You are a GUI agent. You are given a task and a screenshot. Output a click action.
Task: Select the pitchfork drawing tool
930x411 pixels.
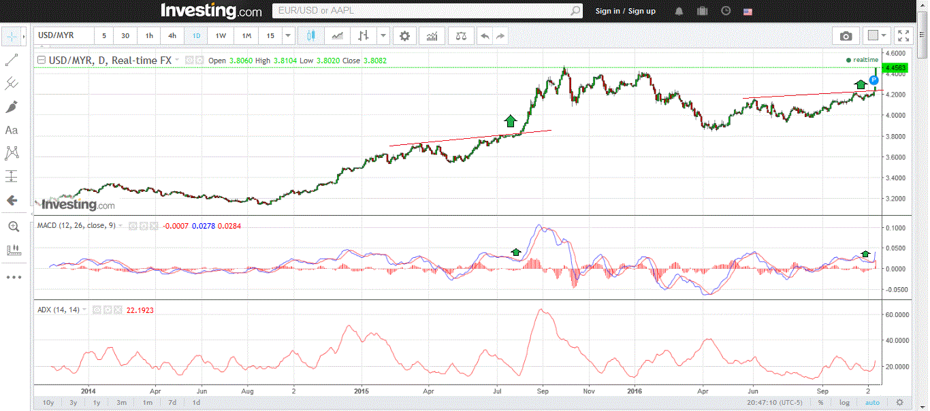pos(12,84)
